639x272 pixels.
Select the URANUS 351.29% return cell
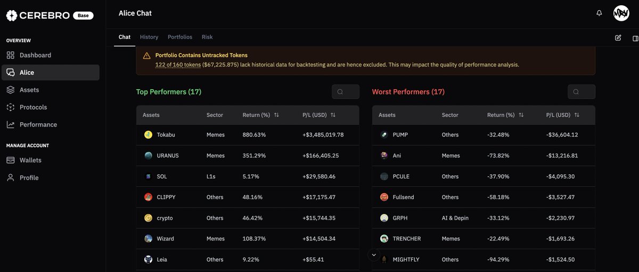[x=255, y=156]
